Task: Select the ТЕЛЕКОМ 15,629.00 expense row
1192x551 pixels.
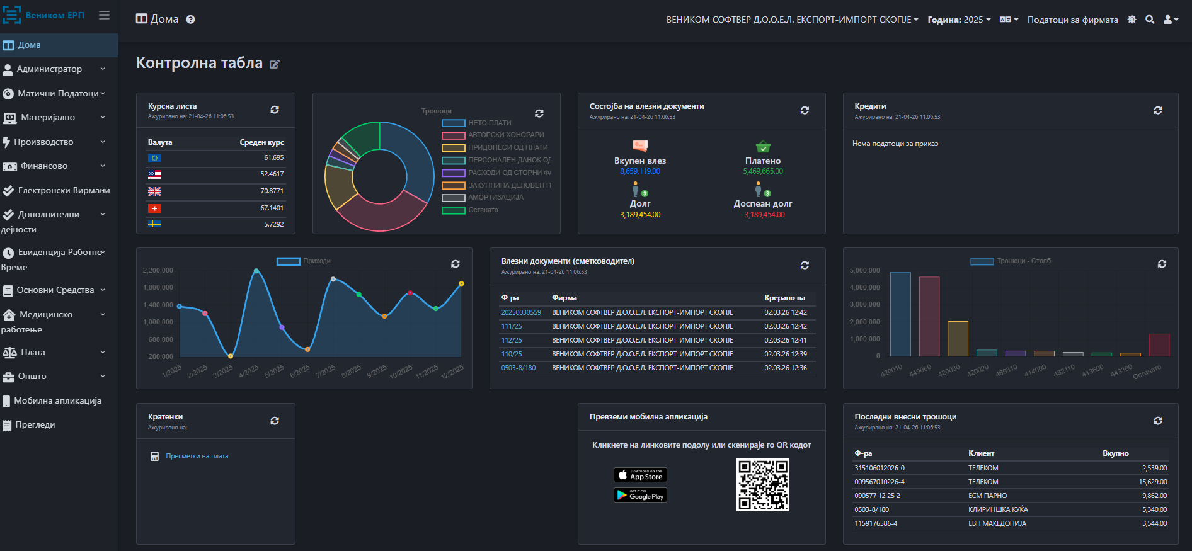Action: coord(1011,482)
